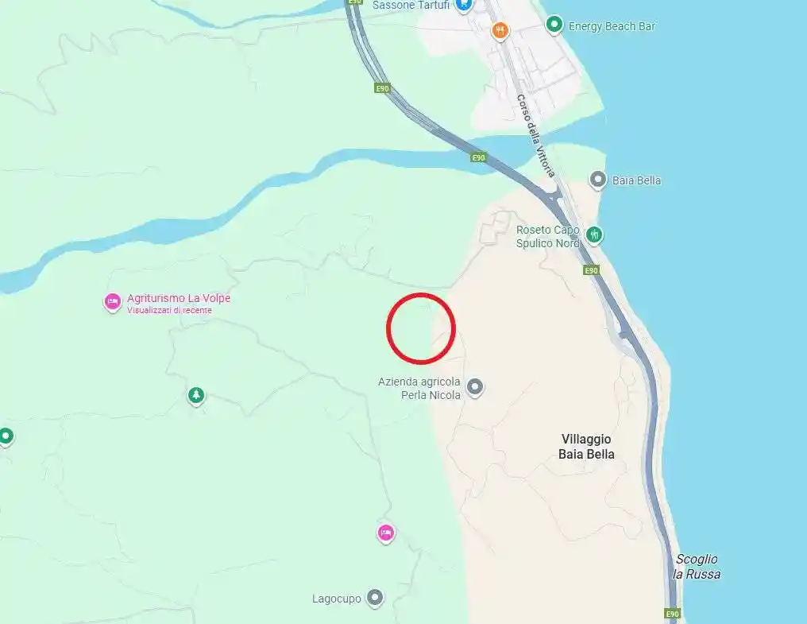Click the Energy Beach Bar green pin
The image size is (807, 624).
pyautogui.click(x=554, y=24)
